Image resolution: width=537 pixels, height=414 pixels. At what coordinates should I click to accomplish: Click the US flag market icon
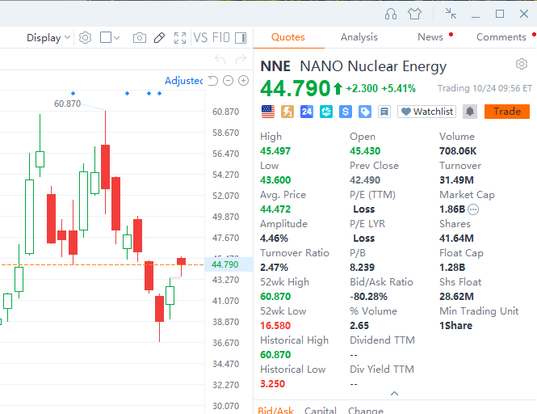tap(268, 112)
